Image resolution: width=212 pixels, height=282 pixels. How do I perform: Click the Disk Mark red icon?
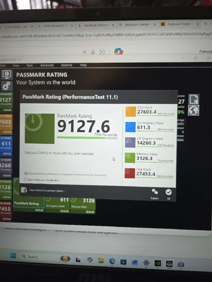130,173
